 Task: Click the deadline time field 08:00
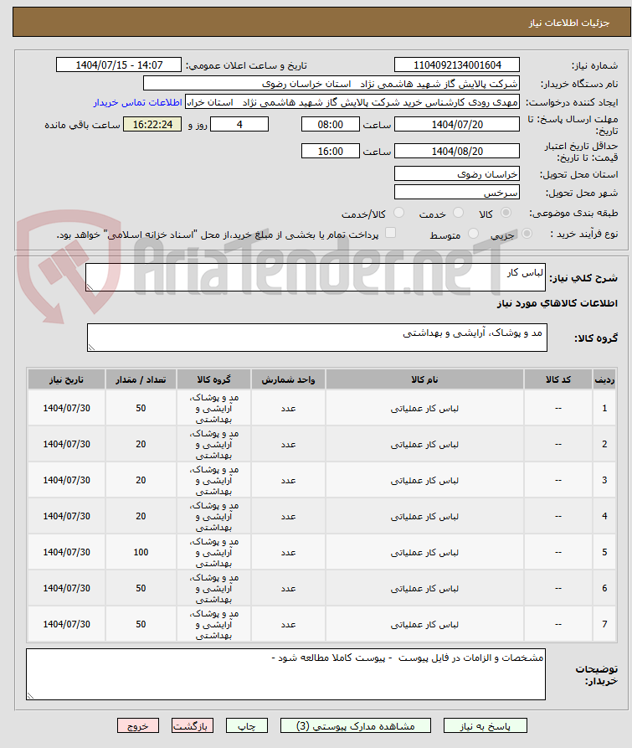point(331,125)
